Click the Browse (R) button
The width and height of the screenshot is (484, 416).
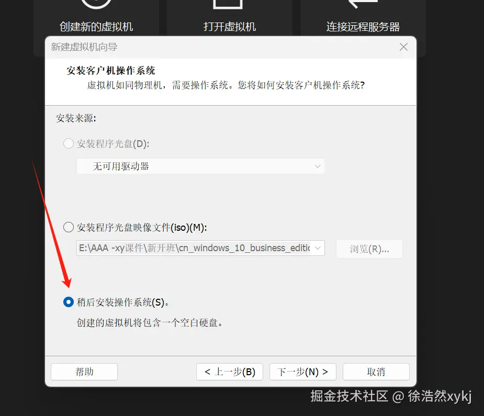[369, 249]
